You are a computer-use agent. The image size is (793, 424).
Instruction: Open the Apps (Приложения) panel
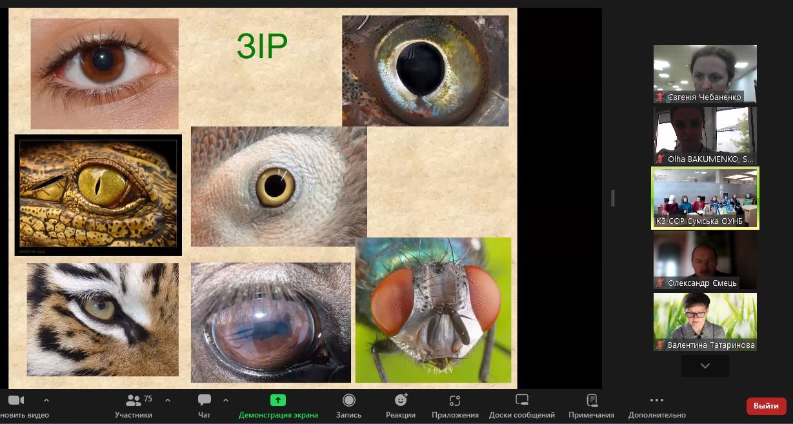[x=455, y=401]
